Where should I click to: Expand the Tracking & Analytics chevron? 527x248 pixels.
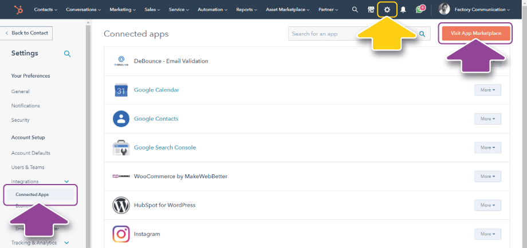66,243
